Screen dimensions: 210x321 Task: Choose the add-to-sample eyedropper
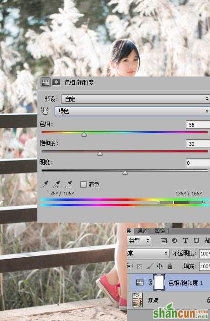(x=56, y=184)
